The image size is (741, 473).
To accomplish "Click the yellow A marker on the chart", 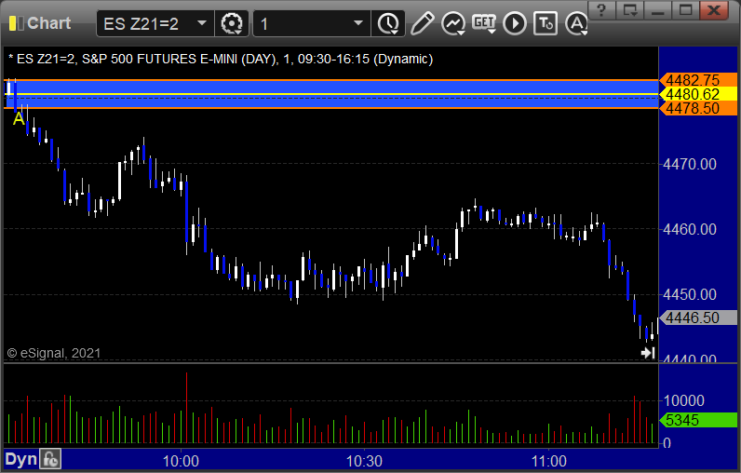I will point(19,118).
